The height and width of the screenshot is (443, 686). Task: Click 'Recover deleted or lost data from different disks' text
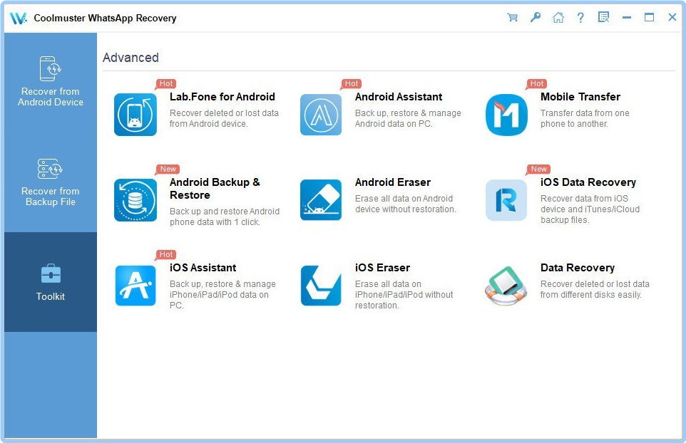[x=595, y=289]
